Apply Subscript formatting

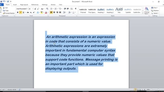point(31,13)
